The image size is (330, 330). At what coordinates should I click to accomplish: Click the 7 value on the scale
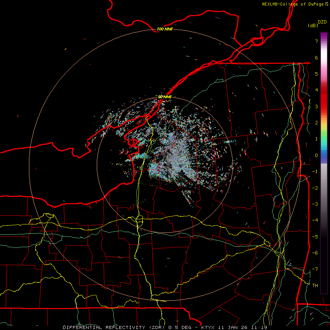pos(316,41)
